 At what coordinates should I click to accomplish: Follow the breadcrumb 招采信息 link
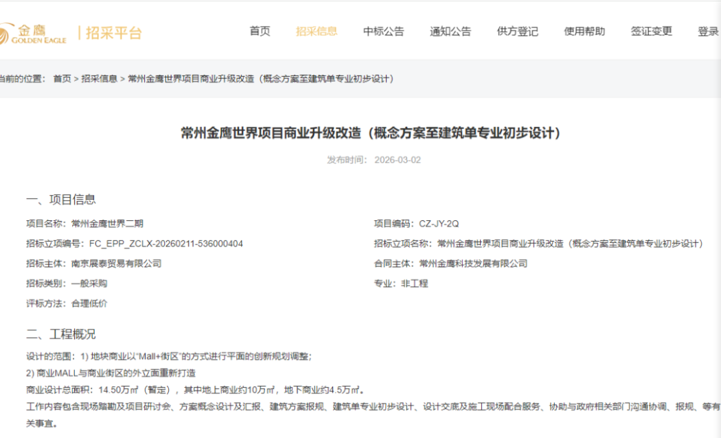pos(100,78)
